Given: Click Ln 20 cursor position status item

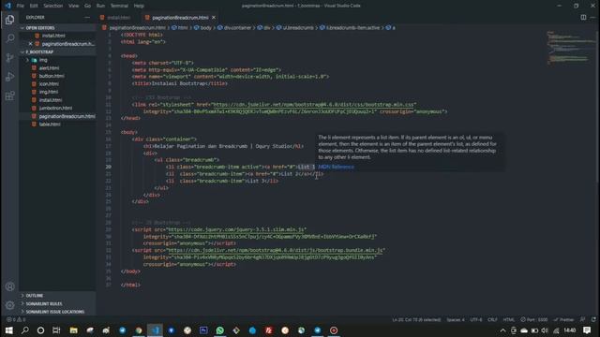Looking at the screenshot, I should click(x=416, y=319).
